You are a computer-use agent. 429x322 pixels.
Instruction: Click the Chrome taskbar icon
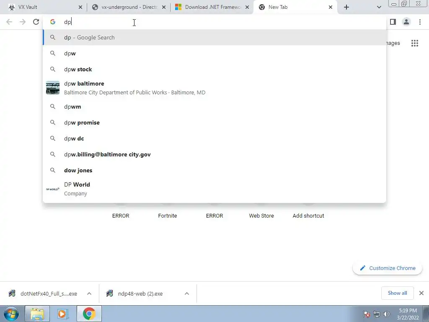point(89,314)
